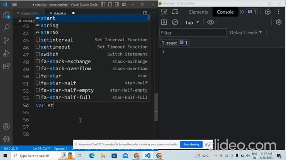Close class4.js tab via unsaved dot

click(73, 13)
